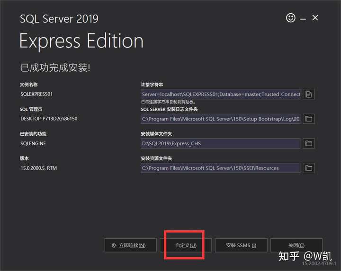Click the 安装 SSMS (I) button
The height and width of the screenshot is (271, 341).
click(x=241, y=245)
